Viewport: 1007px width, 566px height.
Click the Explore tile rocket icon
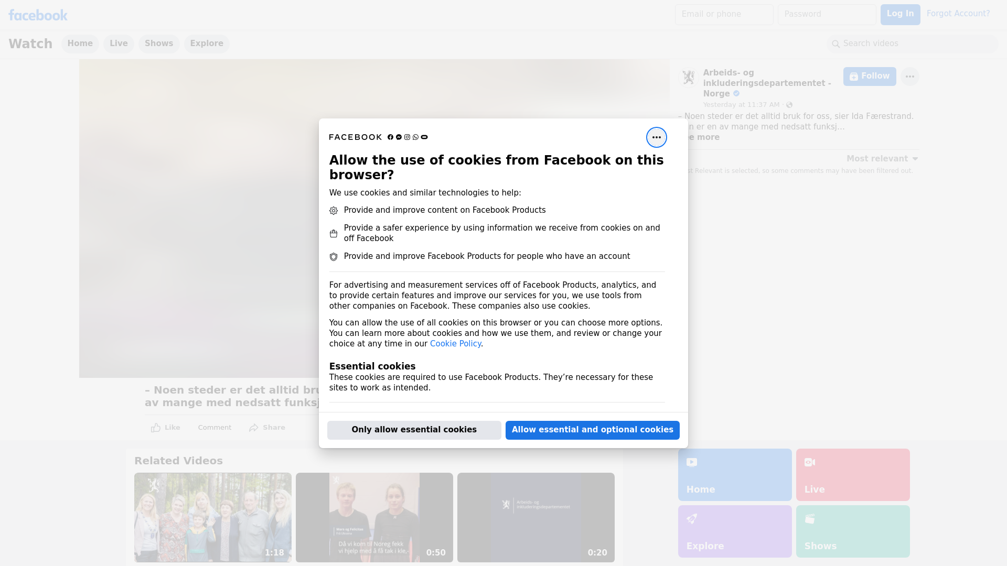point(692,519)
